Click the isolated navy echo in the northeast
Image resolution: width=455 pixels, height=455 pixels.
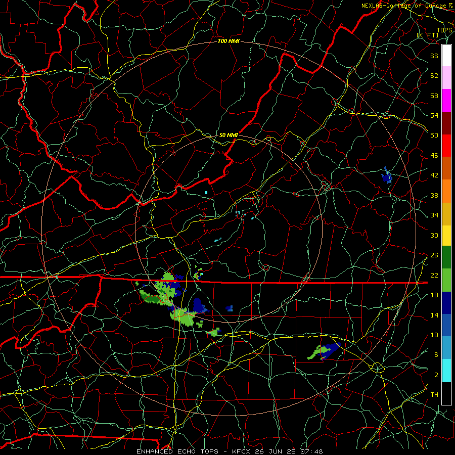387,175
